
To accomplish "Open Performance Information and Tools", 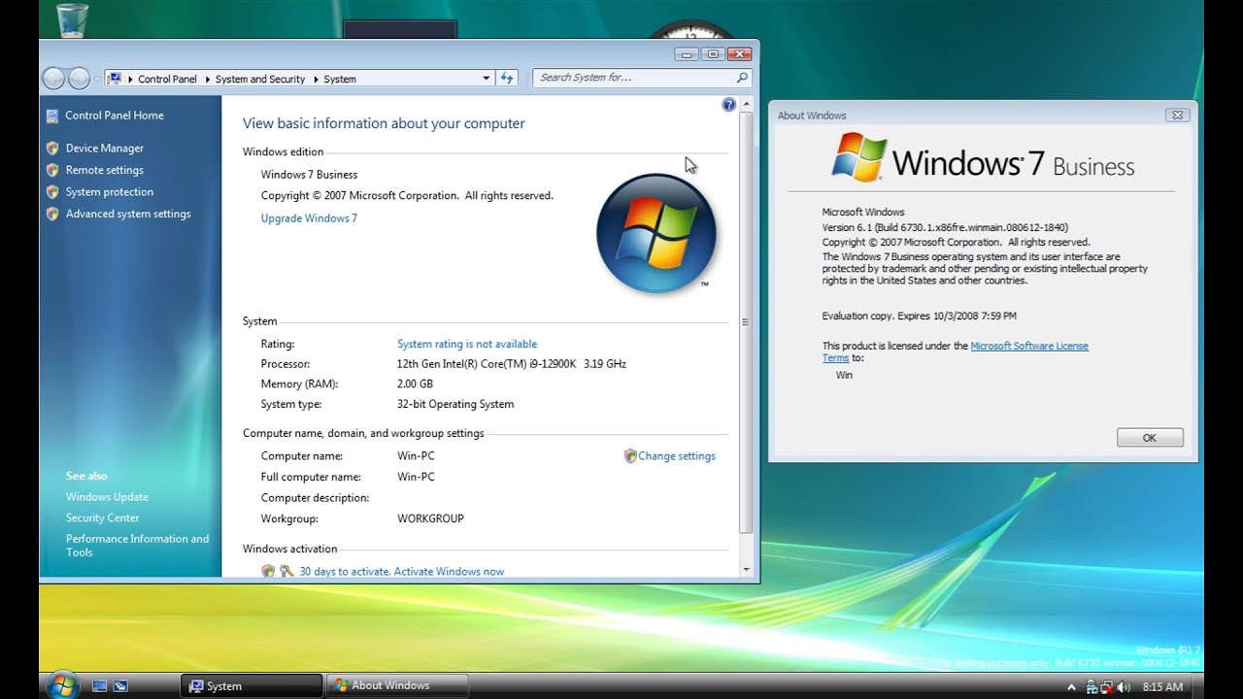I will (137, 546).
